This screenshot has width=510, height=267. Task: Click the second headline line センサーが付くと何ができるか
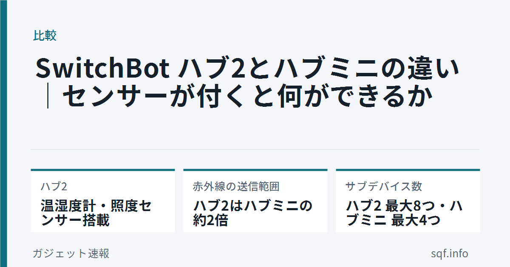pos(248,97)
